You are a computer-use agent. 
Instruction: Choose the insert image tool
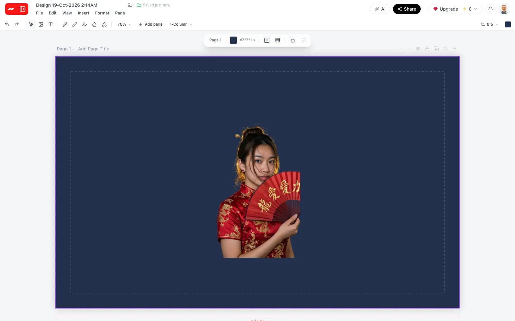41,24
